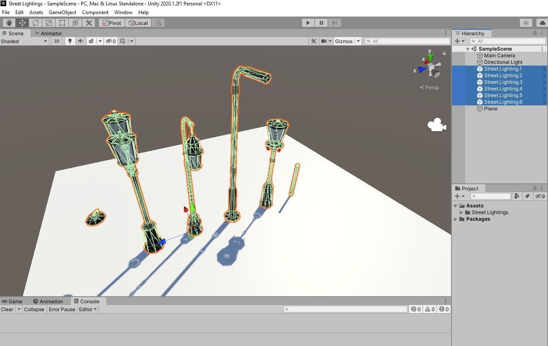Click the Hierarchy search field

point(508,41)
